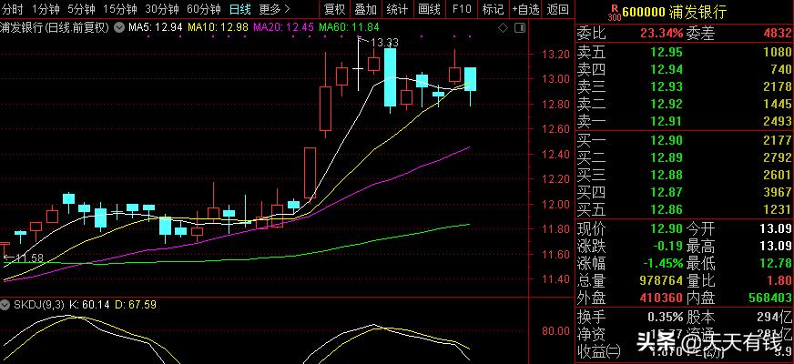Click the 涨幅 -1.45% value
794x364 pixels.
coord(664,263)
